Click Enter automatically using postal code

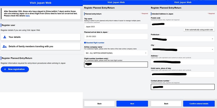(199, 30)
